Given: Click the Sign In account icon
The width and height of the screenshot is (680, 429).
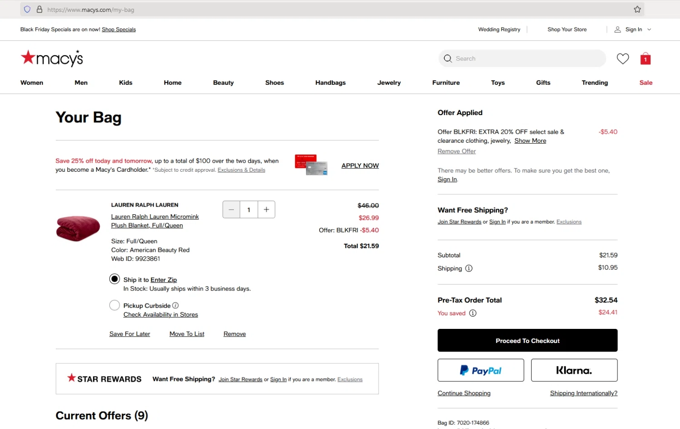Looking at the screenshot, I should 617,29.
